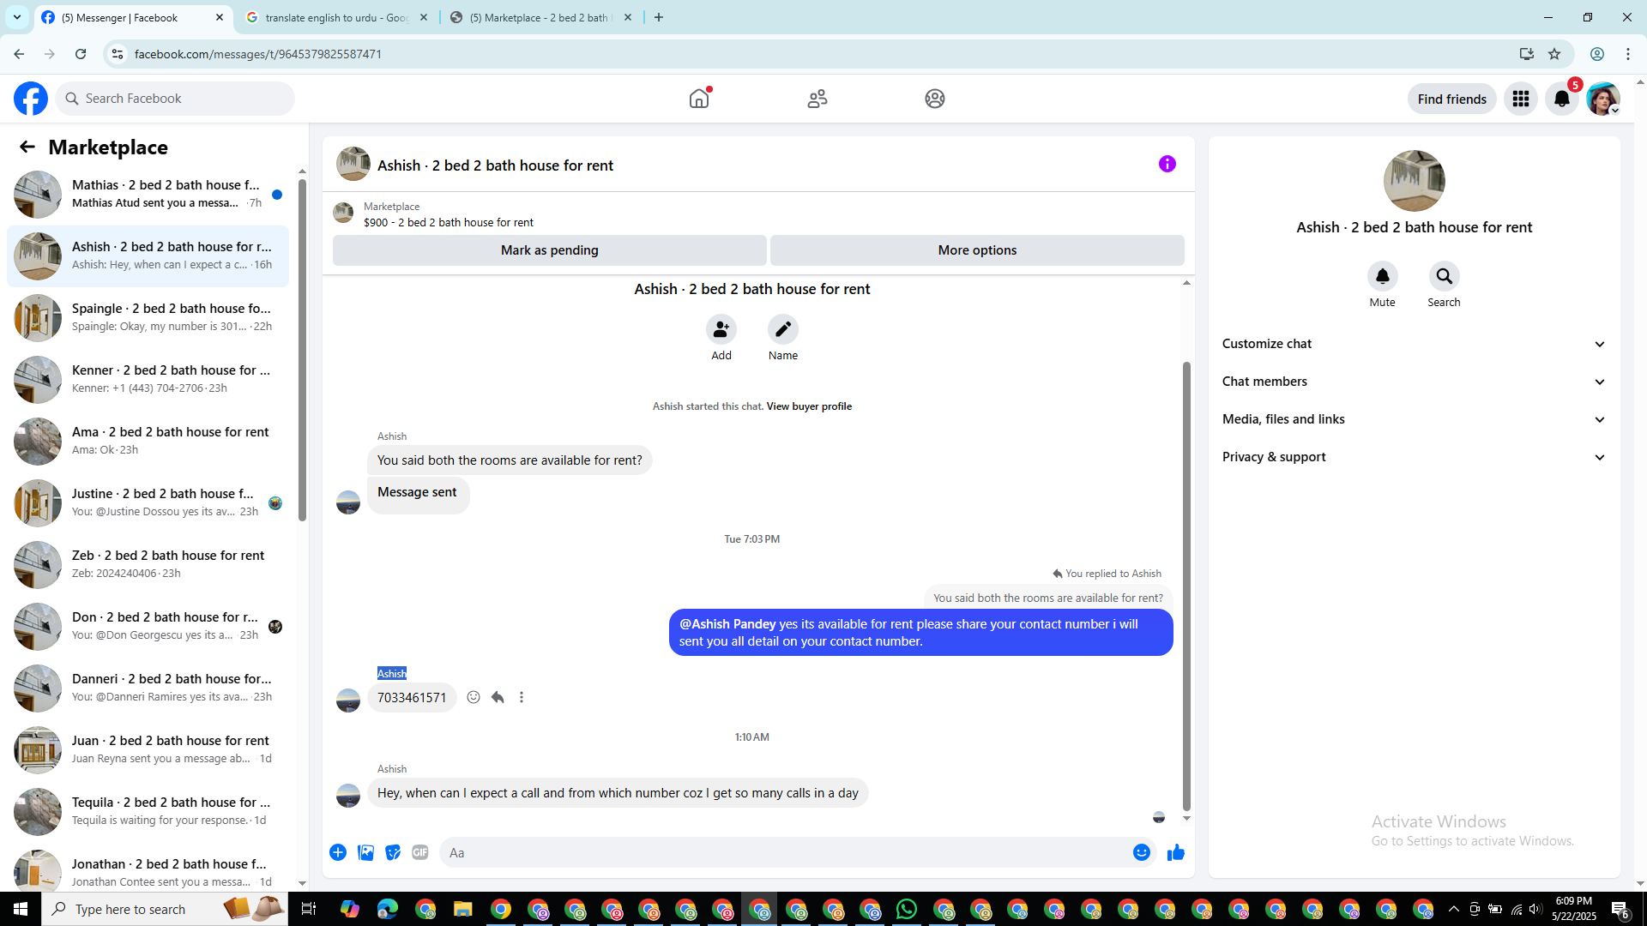Image resolution: width=1647 pixels, height=926 pixels.
Task: Send a thumbs-up like
Action: (1176, 852)
